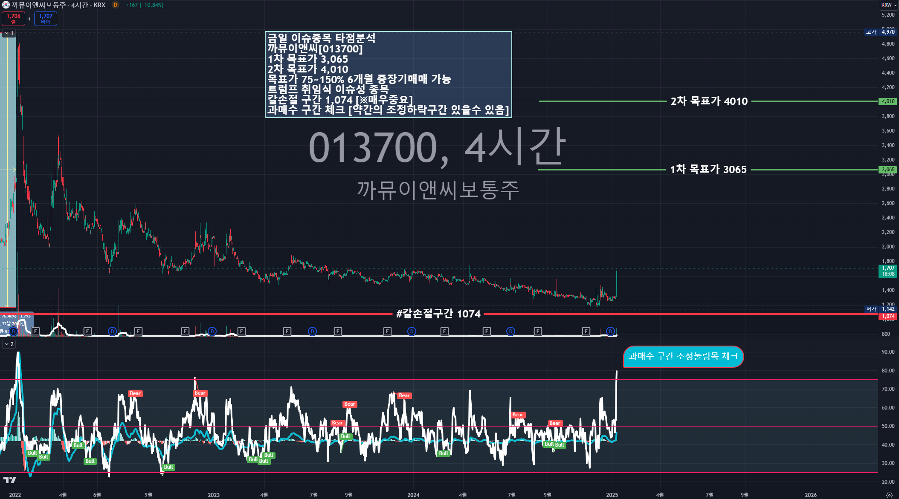
Task: Click the dividend D marker aligned with 2025
Action: pos(610,331)
